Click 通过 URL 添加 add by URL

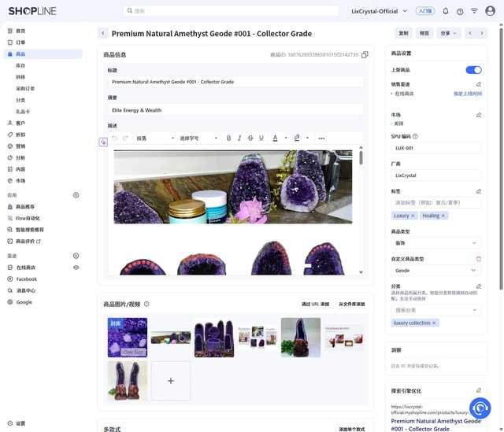click(315, 305)
